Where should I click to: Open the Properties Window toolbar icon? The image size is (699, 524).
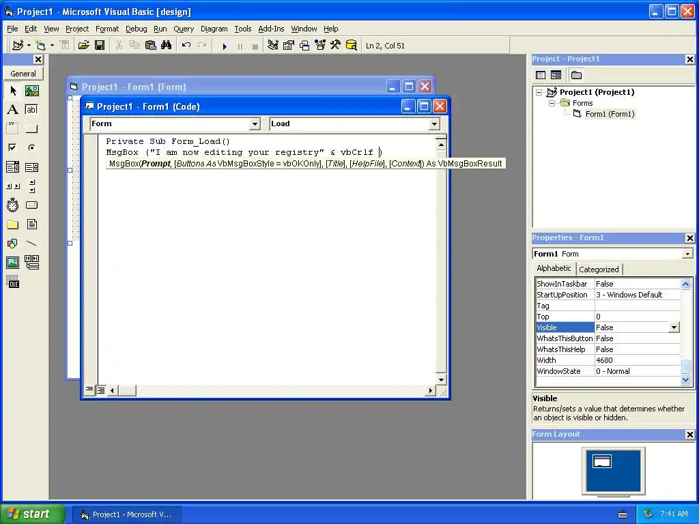(289, 46)
